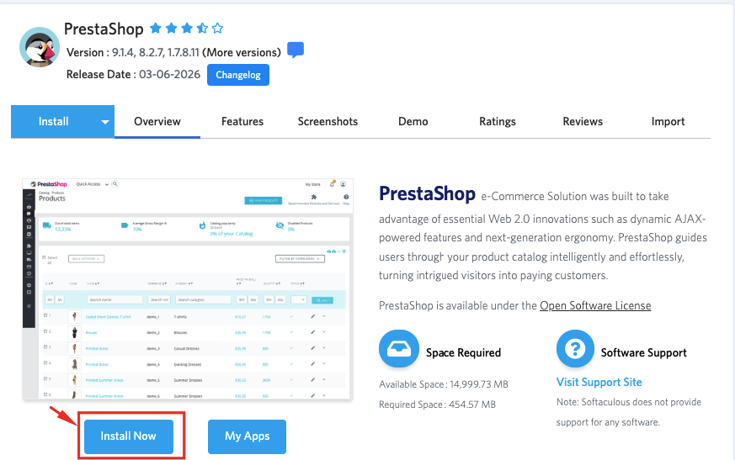Select the fourth half-filled rating star
This screenshot has width=735, height=460.
coord(203,28)
